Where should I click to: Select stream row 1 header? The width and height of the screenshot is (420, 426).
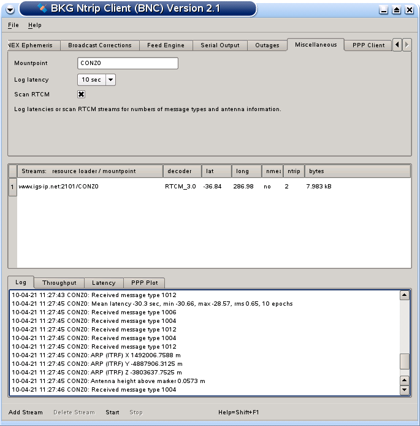[12, 187]
